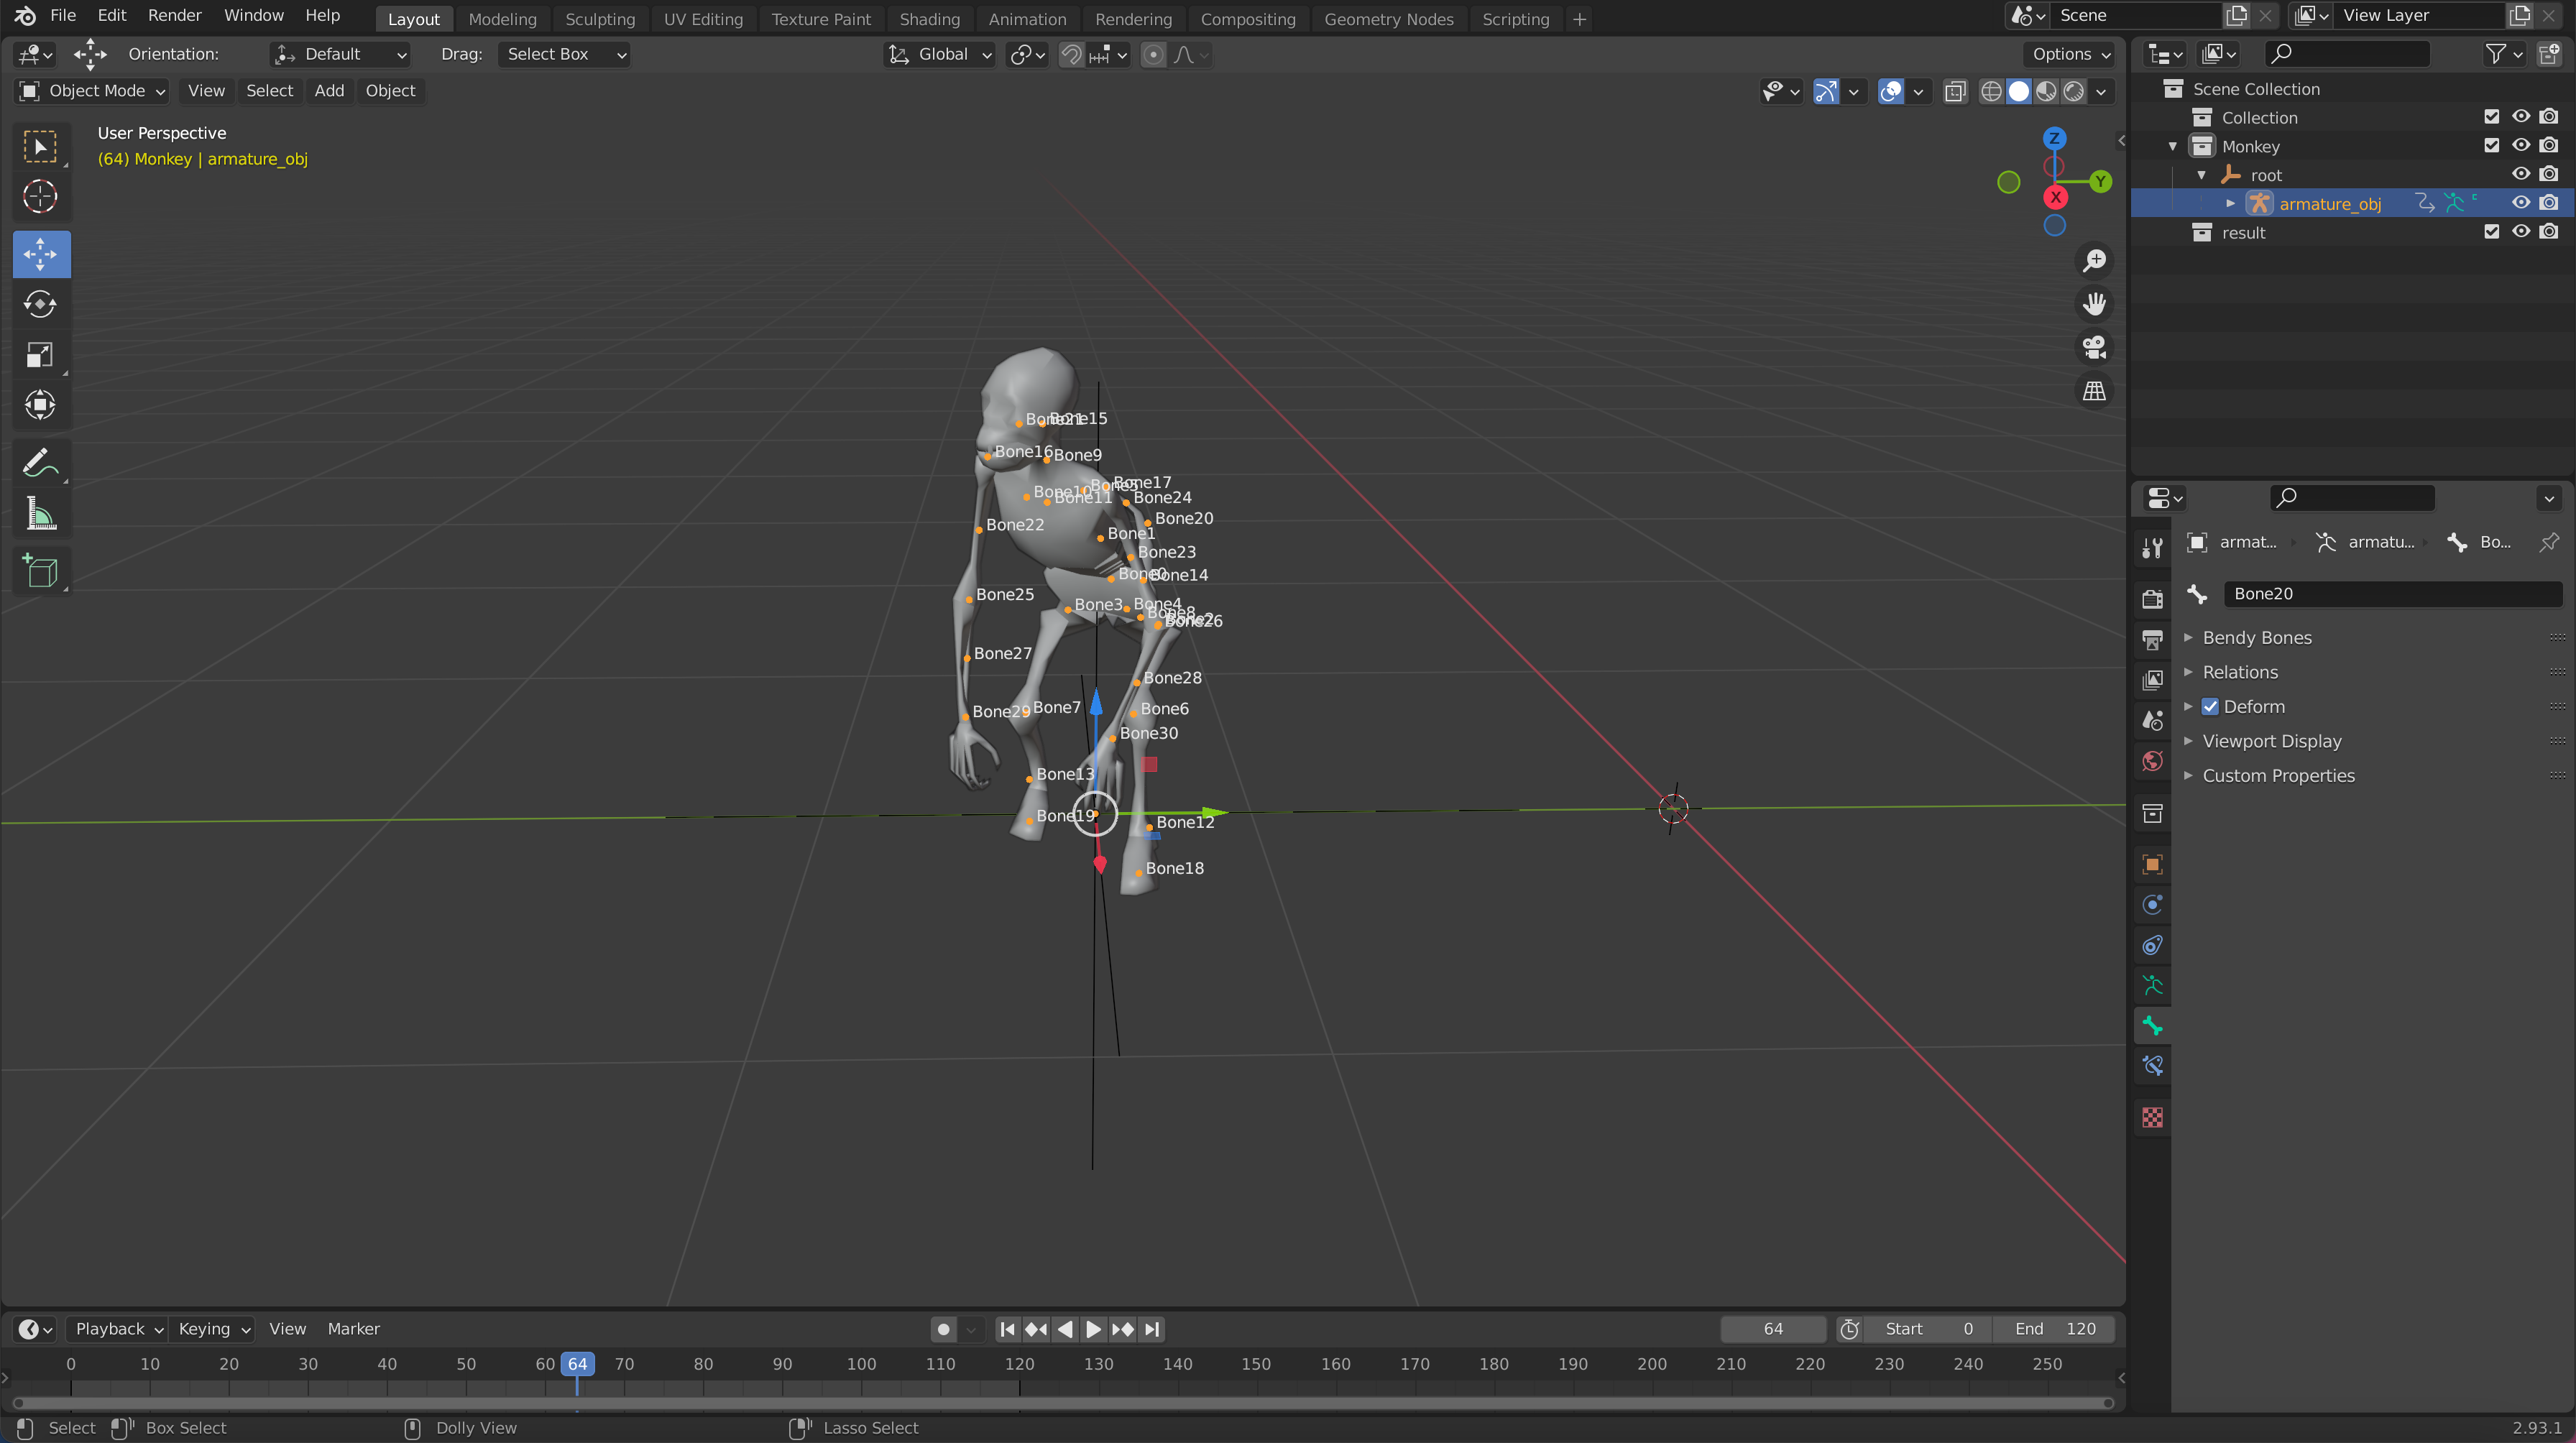Exclude the result collection via checkbox

coord(2491,232)
